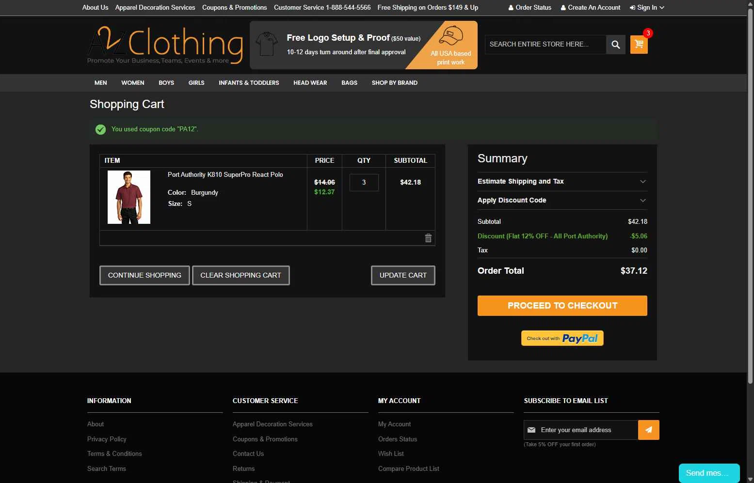Open the HEAD WEAR menu
Viewport: 754px width, 483px height.
point(310,83)
